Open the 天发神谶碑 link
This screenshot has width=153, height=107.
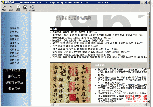point(118,35)
